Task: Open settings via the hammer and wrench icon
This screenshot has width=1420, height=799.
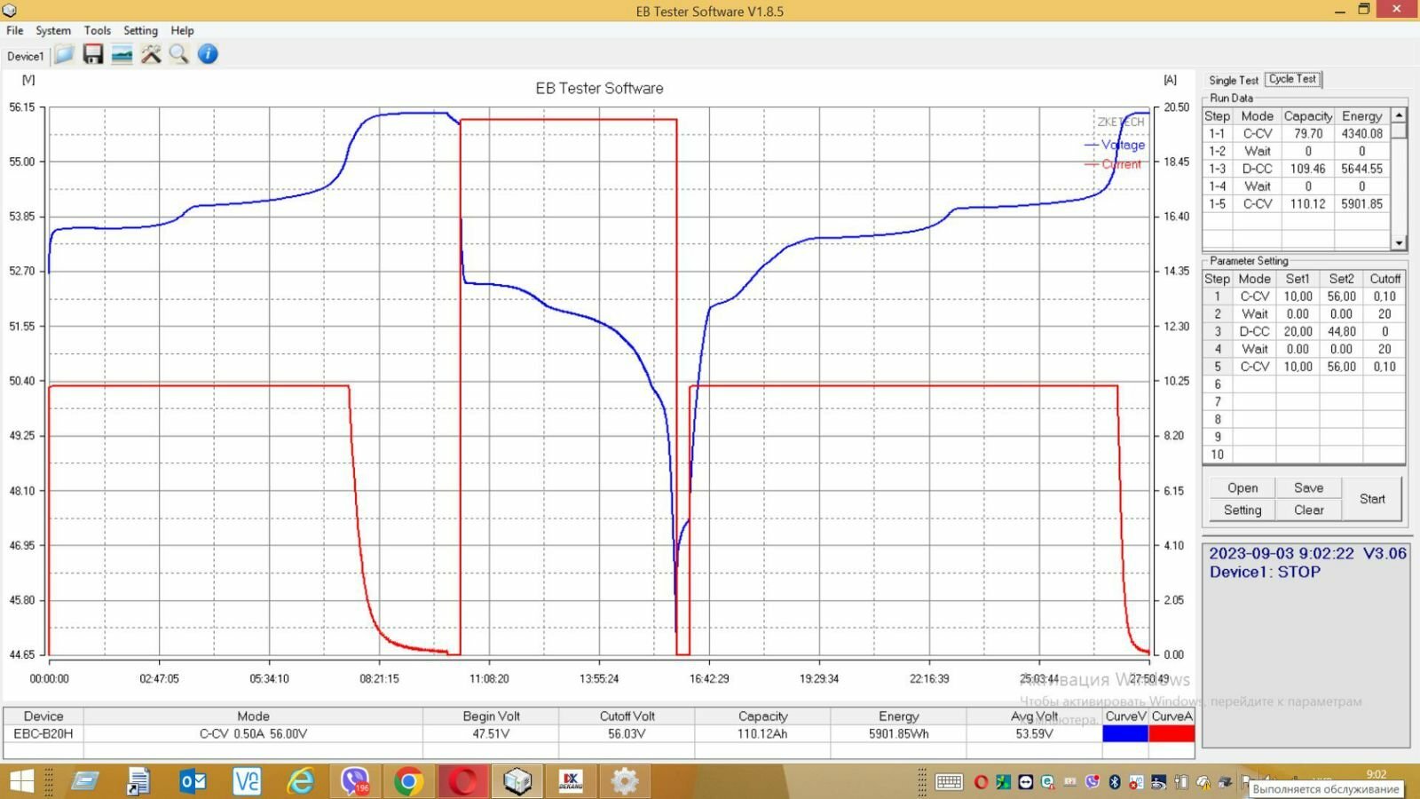Action: click(151, 55)
